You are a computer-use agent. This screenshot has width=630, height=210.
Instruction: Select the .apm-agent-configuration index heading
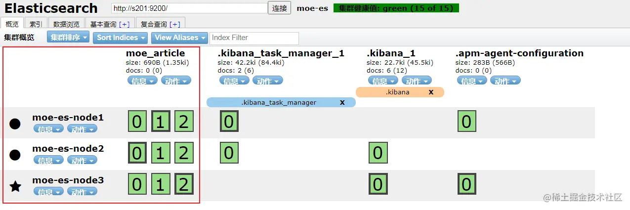click(x=519, y=53)
